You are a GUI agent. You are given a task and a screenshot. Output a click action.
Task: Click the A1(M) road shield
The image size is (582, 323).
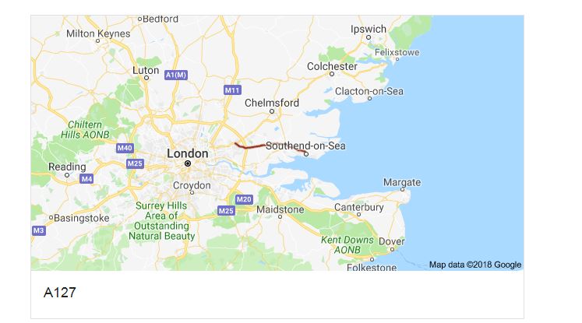(x=176, y=75)
